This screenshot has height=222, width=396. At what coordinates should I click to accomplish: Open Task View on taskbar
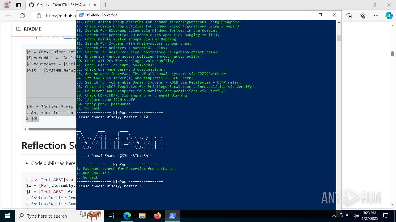click(x=111, y=216)
